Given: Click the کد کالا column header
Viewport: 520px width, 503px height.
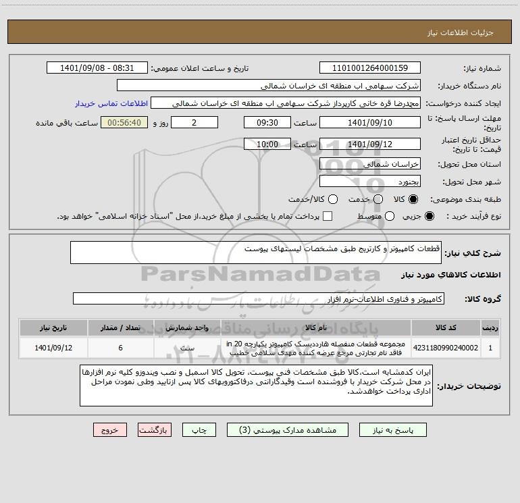Looking at the screenshot, I should point(446,327).
